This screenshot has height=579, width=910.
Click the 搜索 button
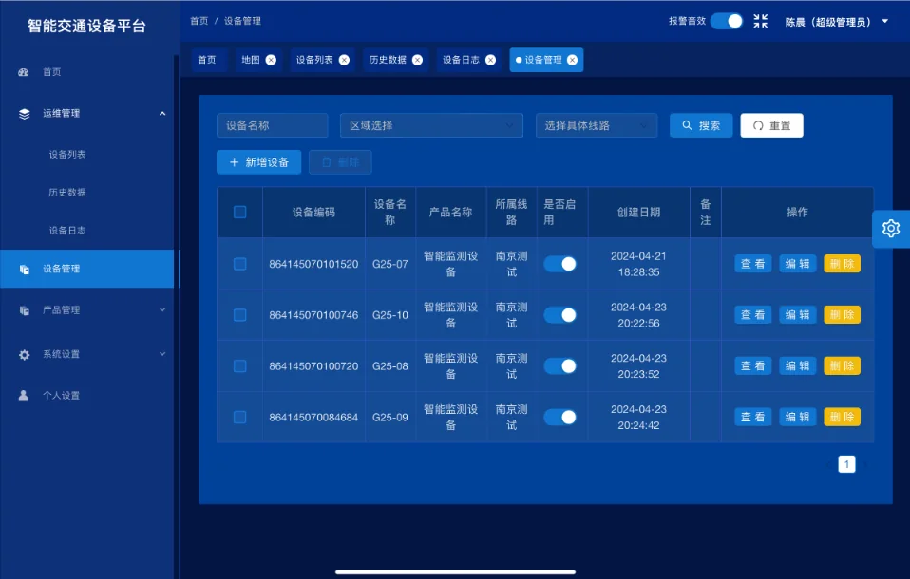(x=701, y=125)
